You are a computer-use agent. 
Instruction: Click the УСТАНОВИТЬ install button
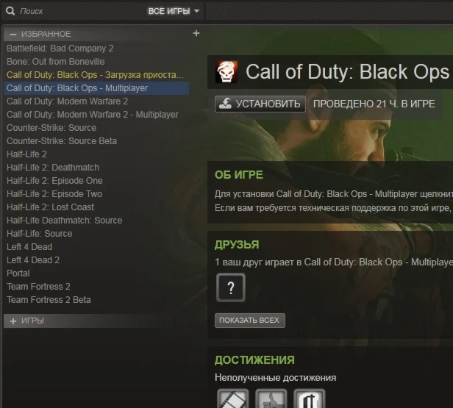tap(260, 104)
